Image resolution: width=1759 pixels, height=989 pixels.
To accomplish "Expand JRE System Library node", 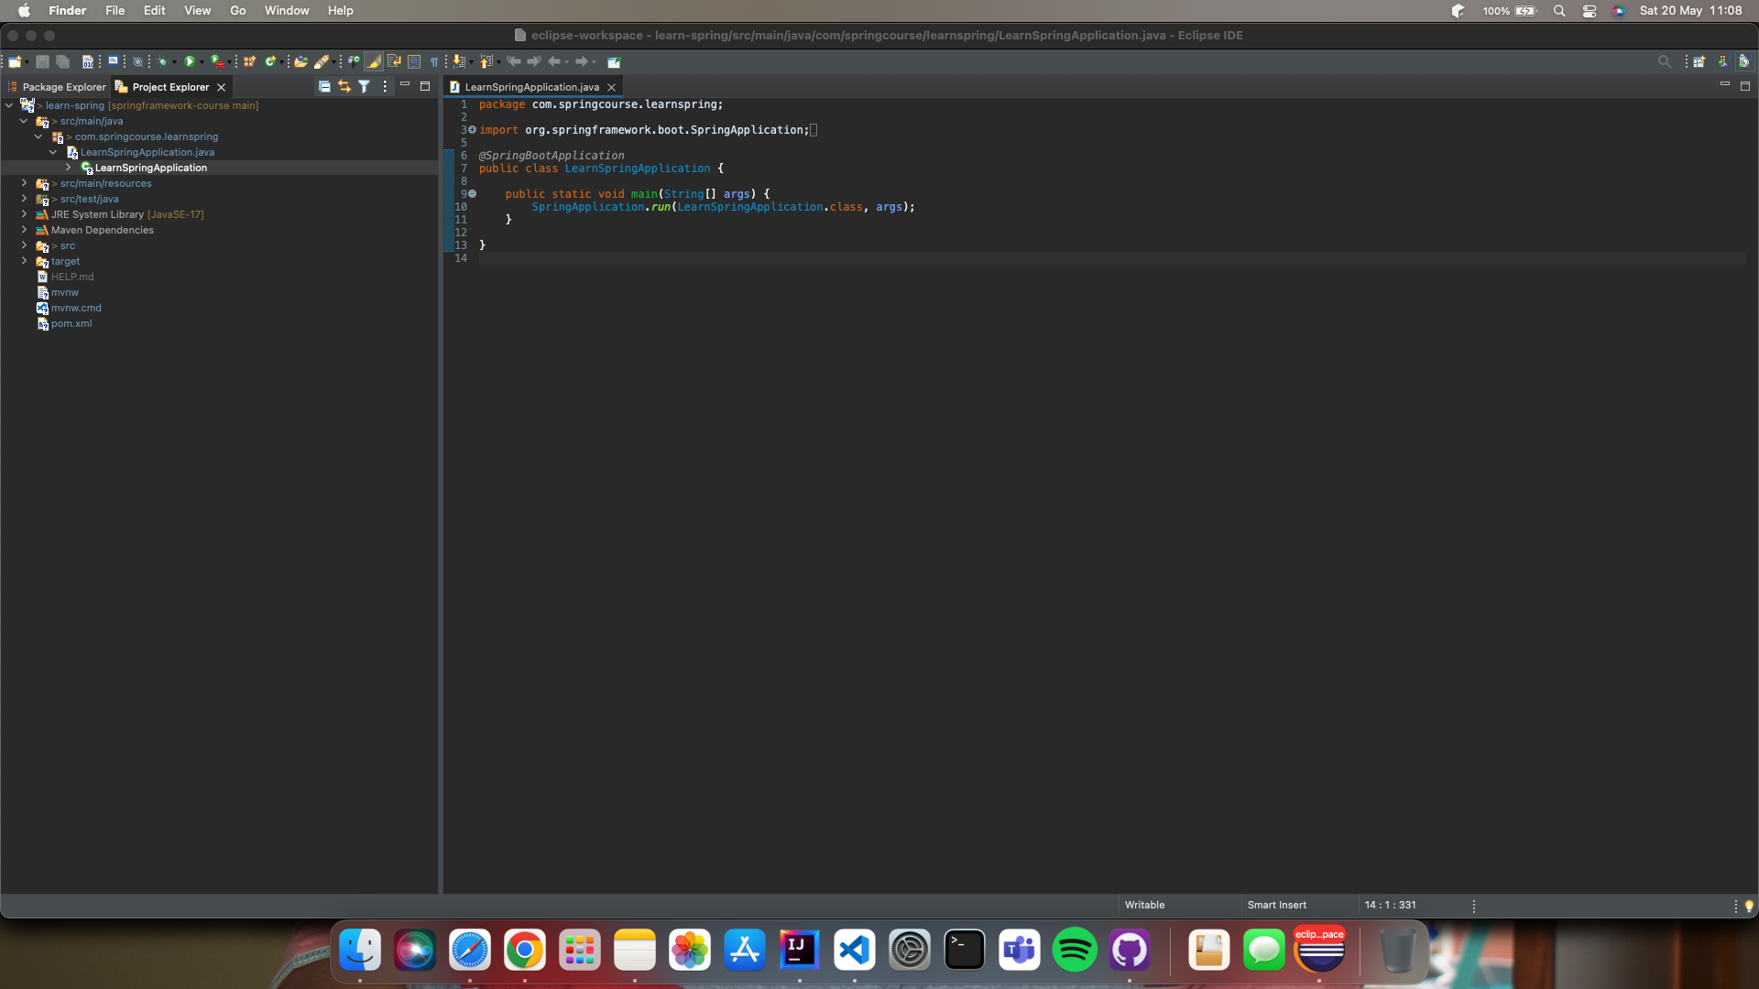I will point(24,214).
